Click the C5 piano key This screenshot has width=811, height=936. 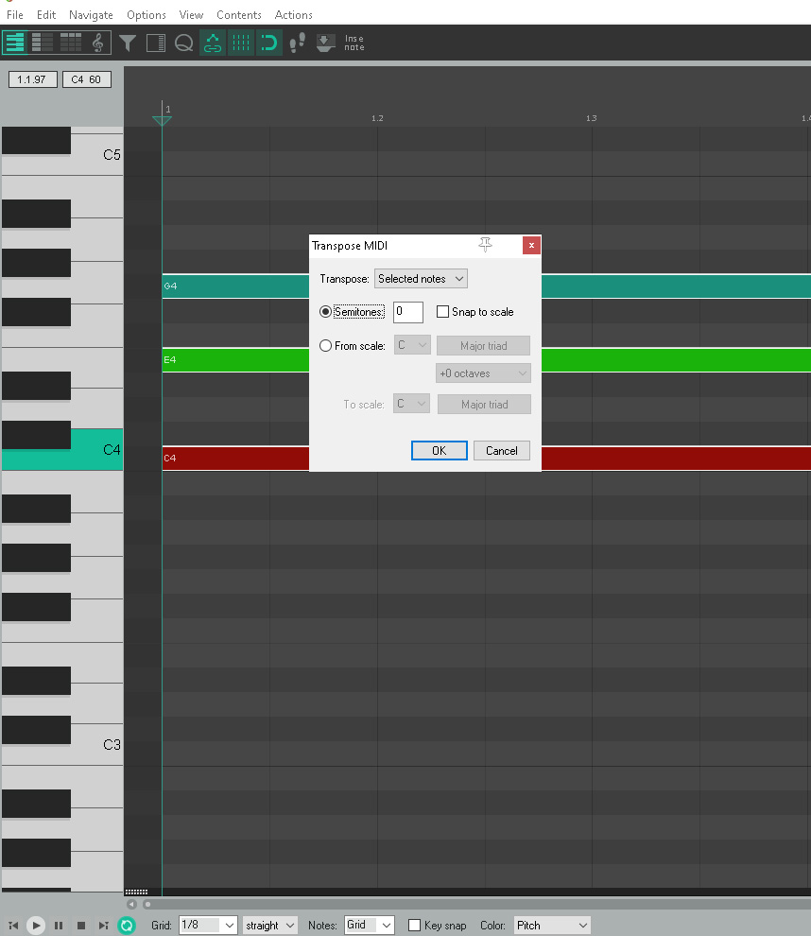click(95, 155)
